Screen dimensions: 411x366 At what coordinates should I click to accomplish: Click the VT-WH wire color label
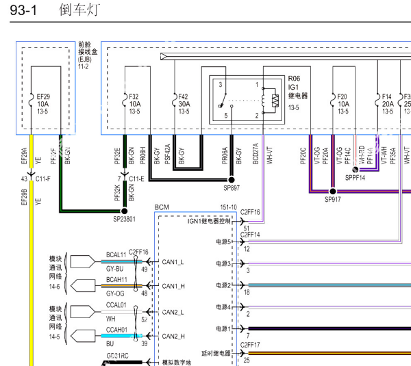[384, 155]
